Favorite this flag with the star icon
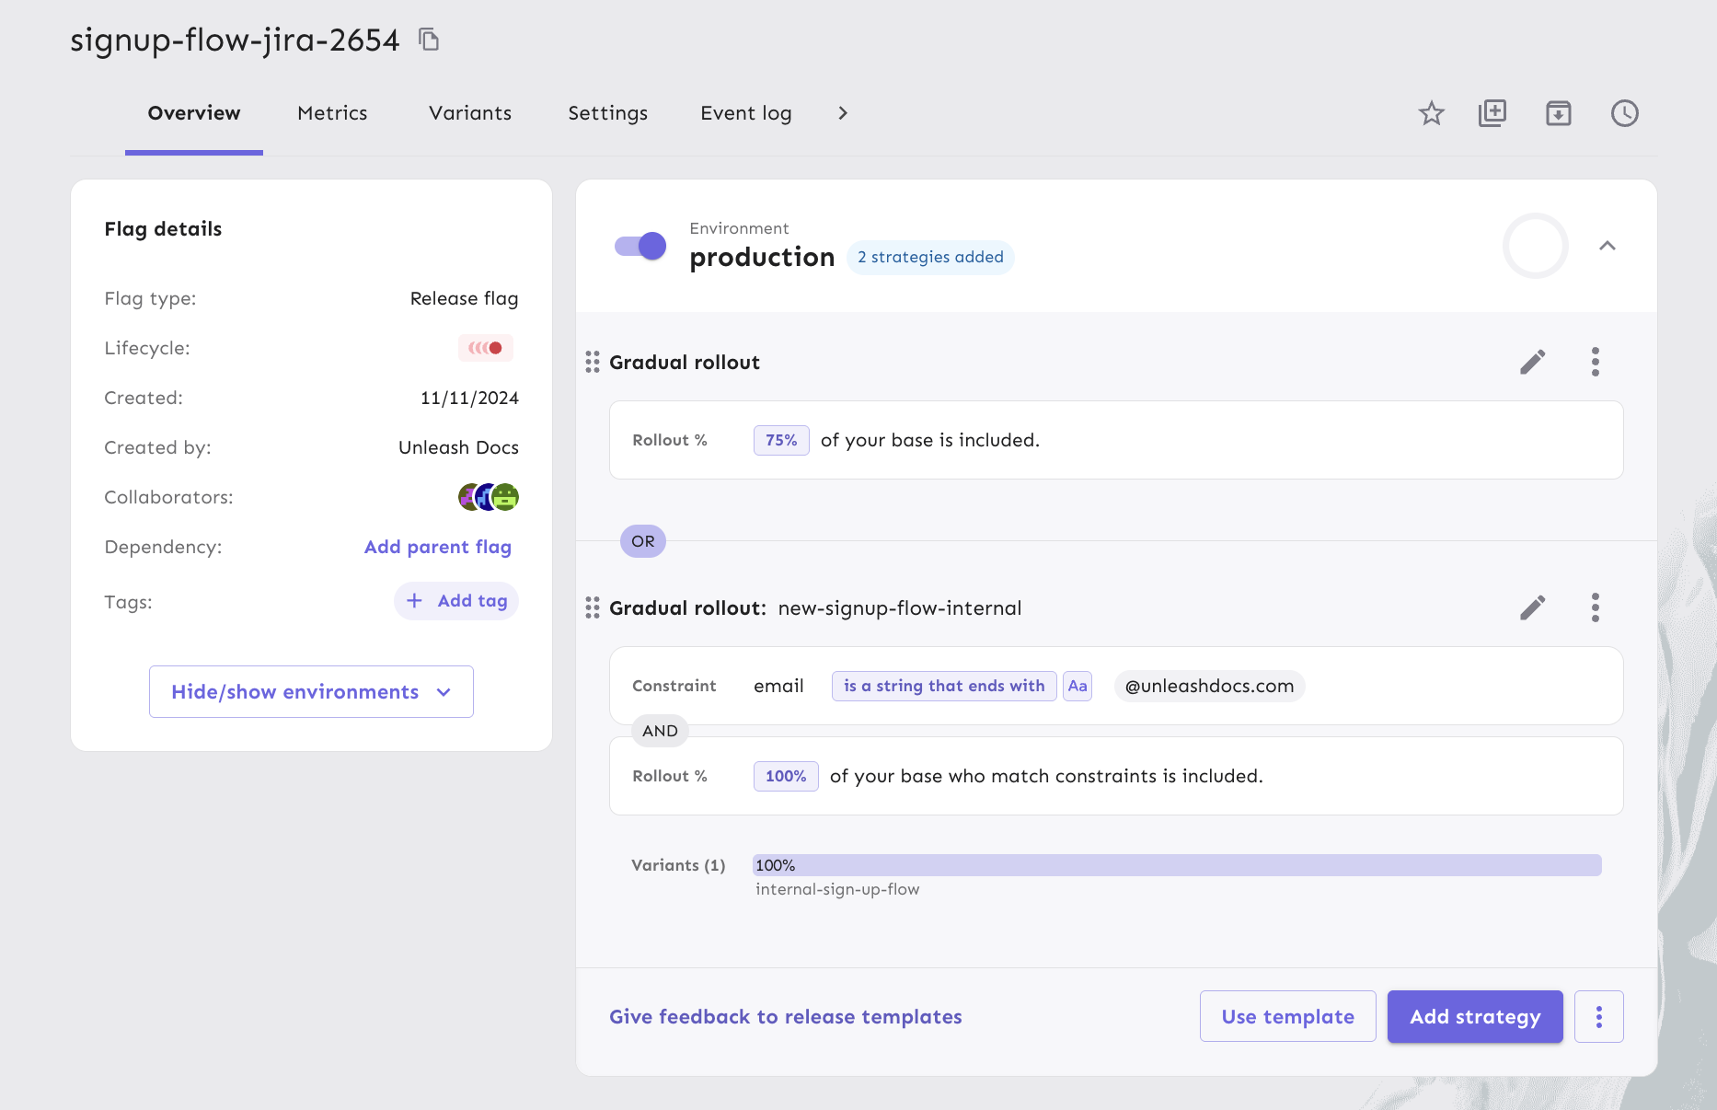Image resolution: width=1717 pixels, height=1110 pixels. pyautogui.click(x=1431, y=113)
